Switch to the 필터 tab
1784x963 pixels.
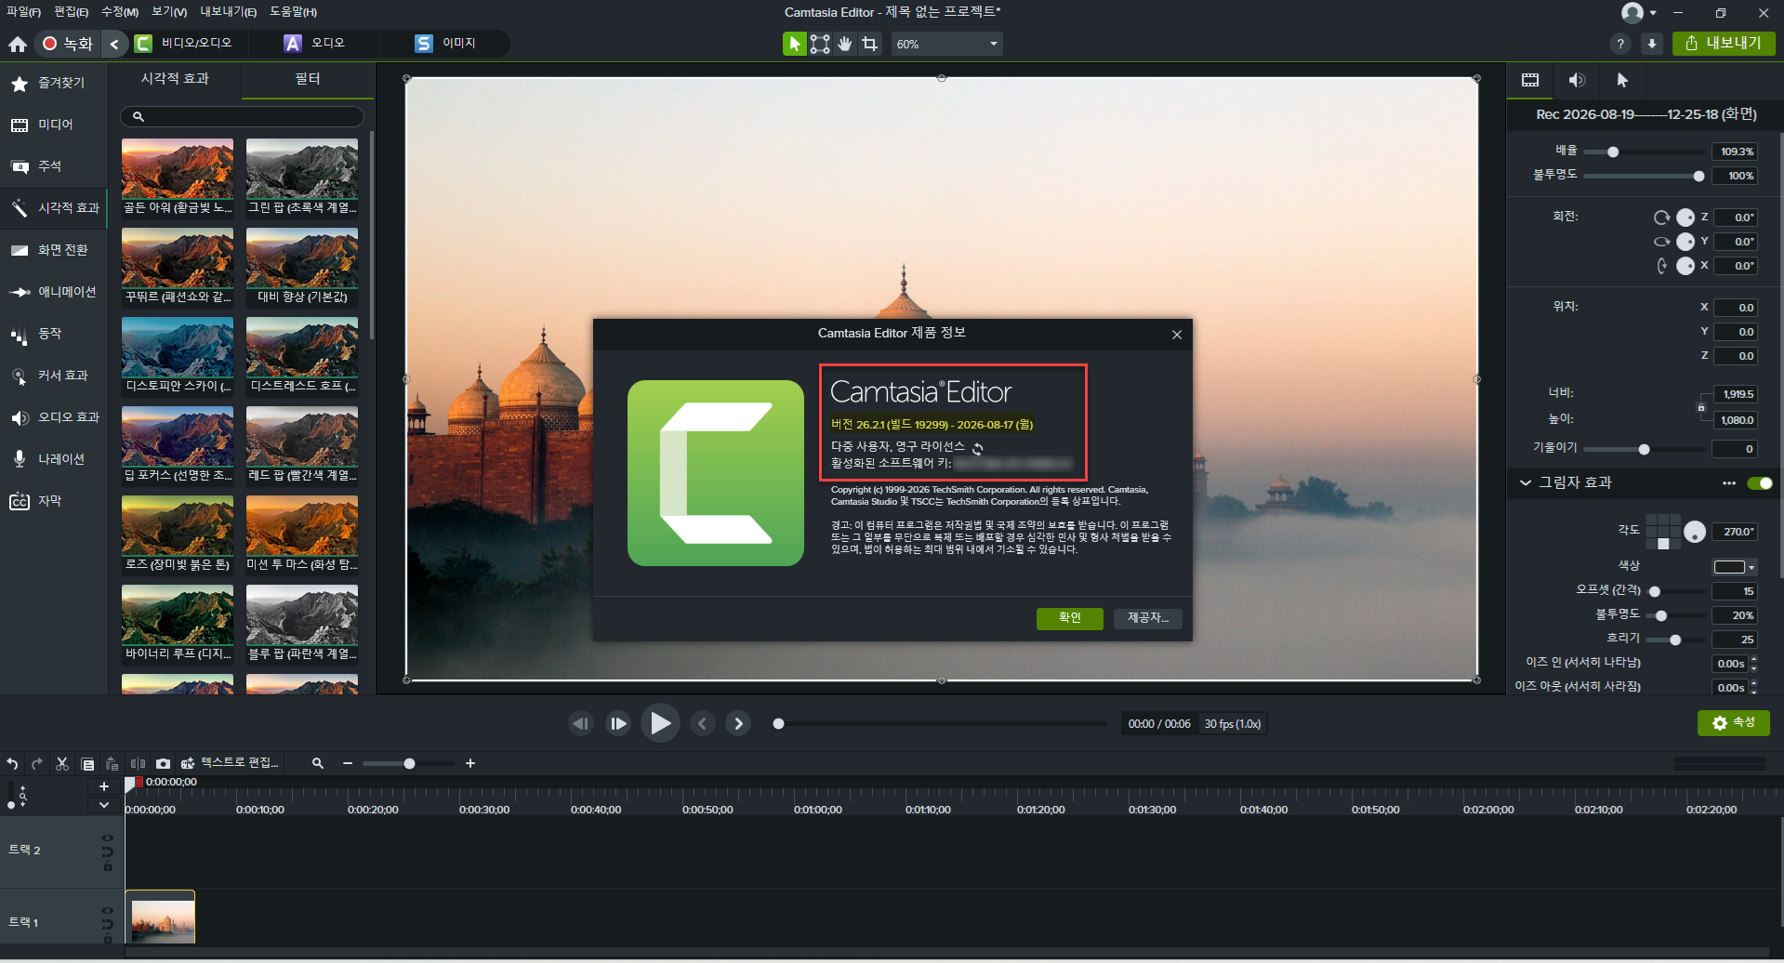click(308, 80)
